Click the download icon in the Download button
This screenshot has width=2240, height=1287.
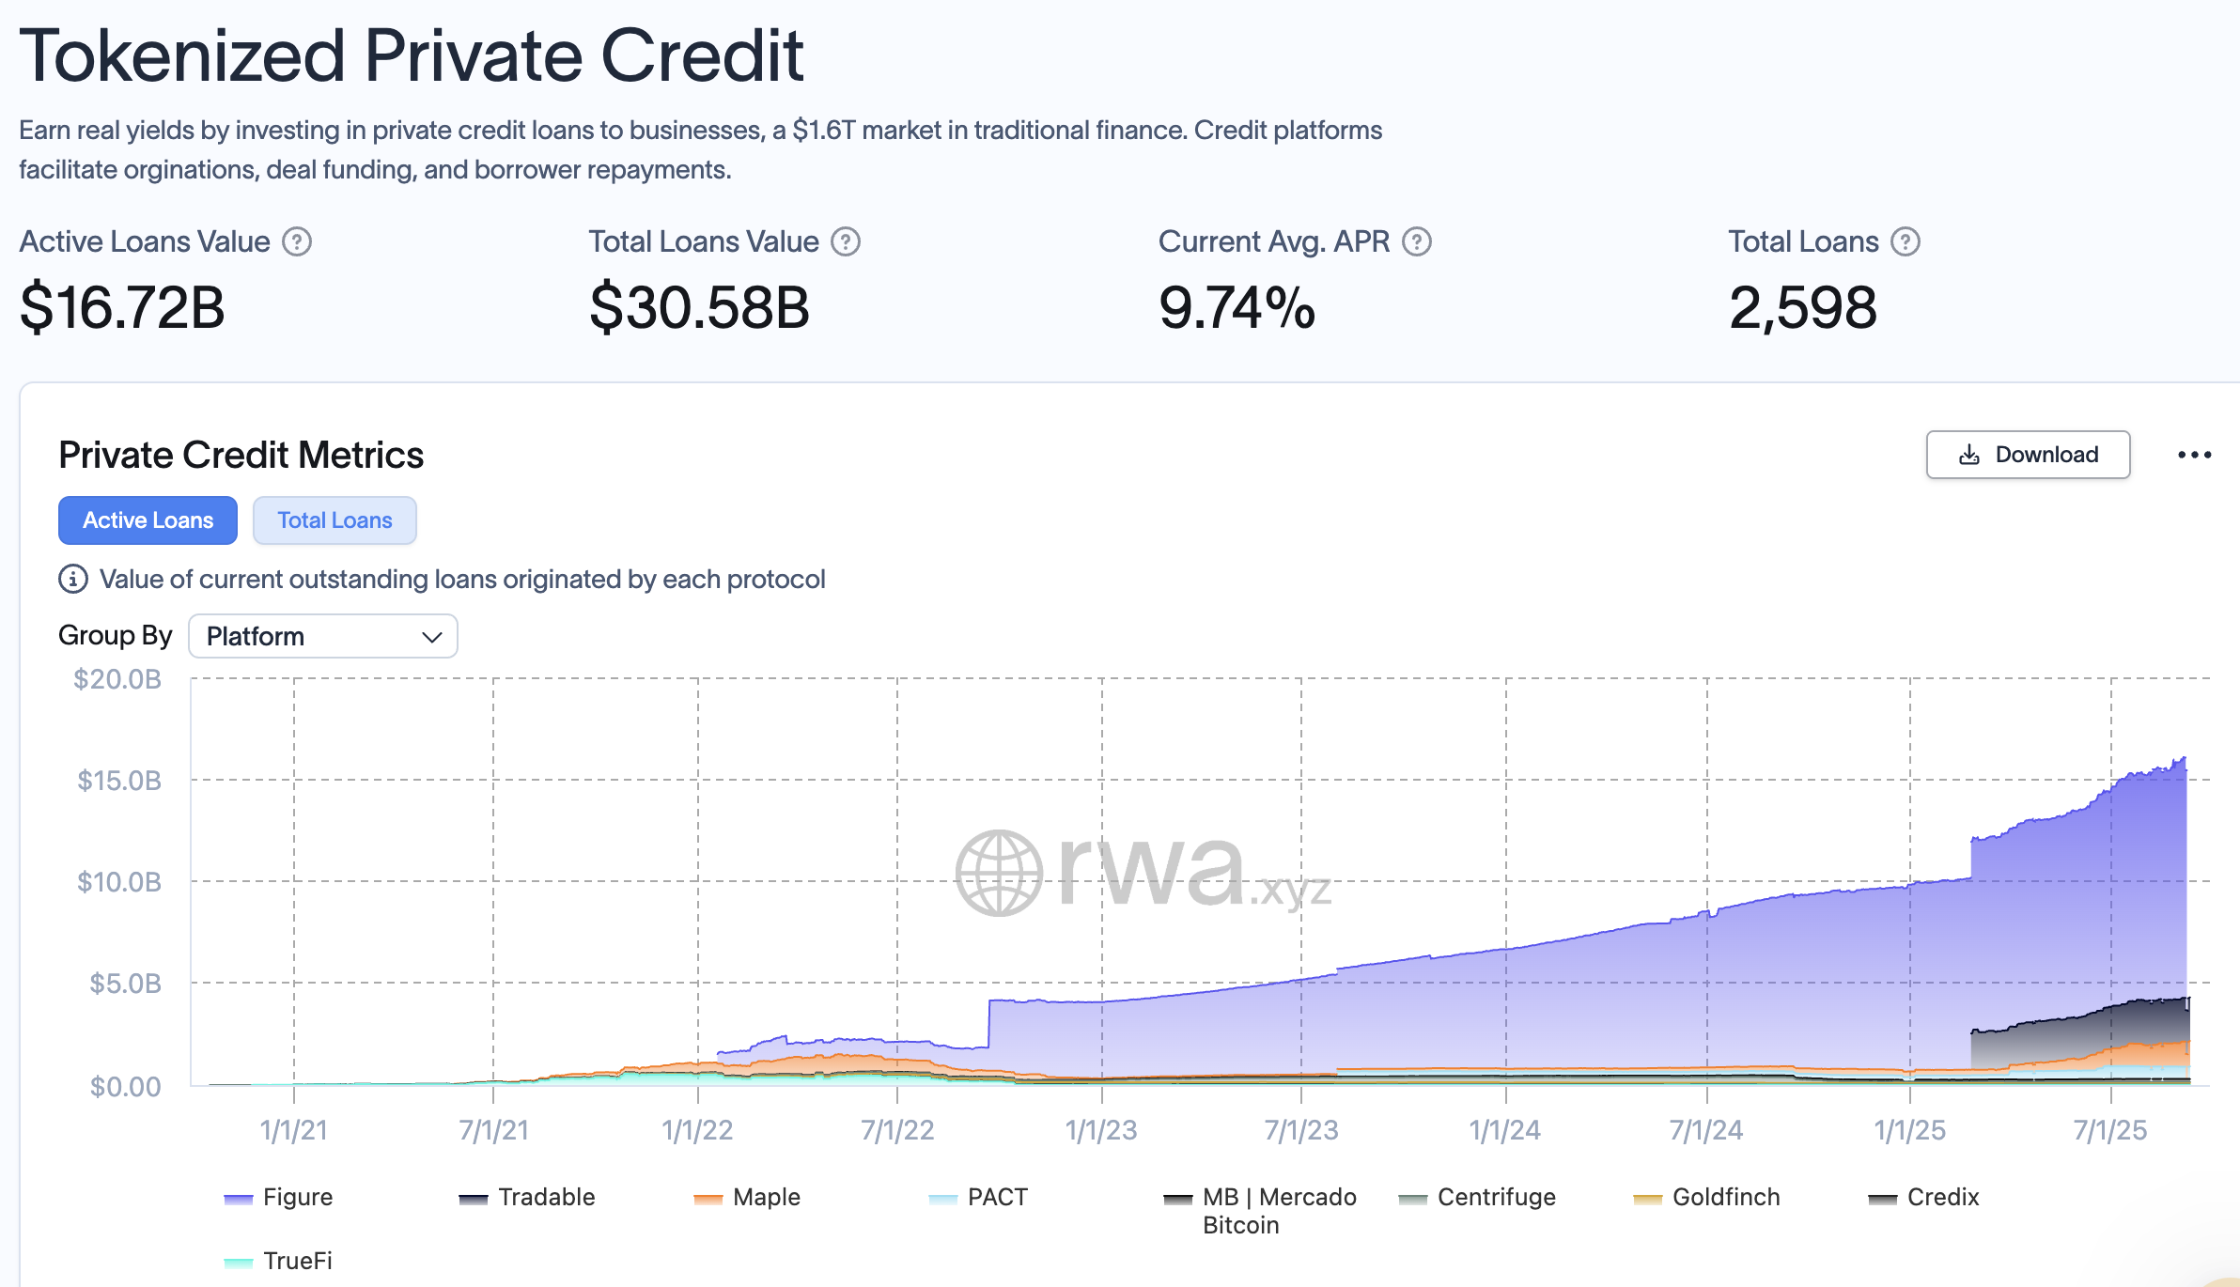click(x=1969, y=456)
